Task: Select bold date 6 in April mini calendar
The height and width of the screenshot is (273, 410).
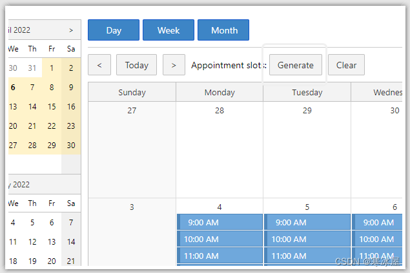Action: coord(13,88)
